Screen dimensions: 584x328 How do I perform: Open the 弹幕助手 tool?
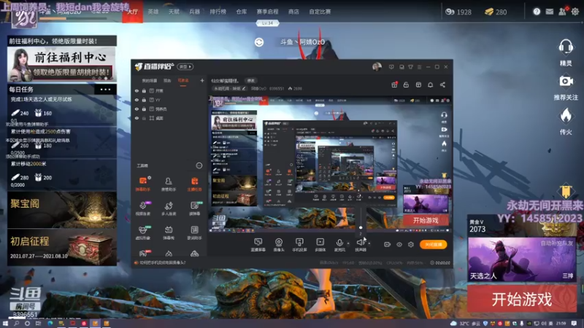pos(142,184)
